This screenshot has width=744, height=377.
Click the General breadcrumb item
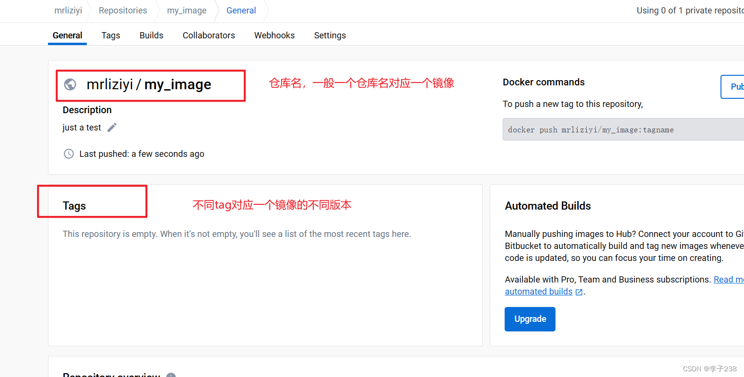coord(241,11)
